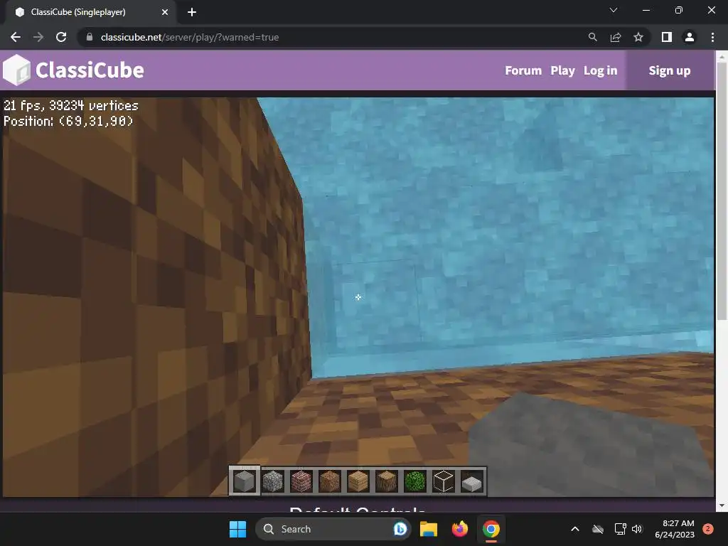Click Chrome icon in taskbar
The width and height of the screenshot is (728, 546).
coord(491,529)
